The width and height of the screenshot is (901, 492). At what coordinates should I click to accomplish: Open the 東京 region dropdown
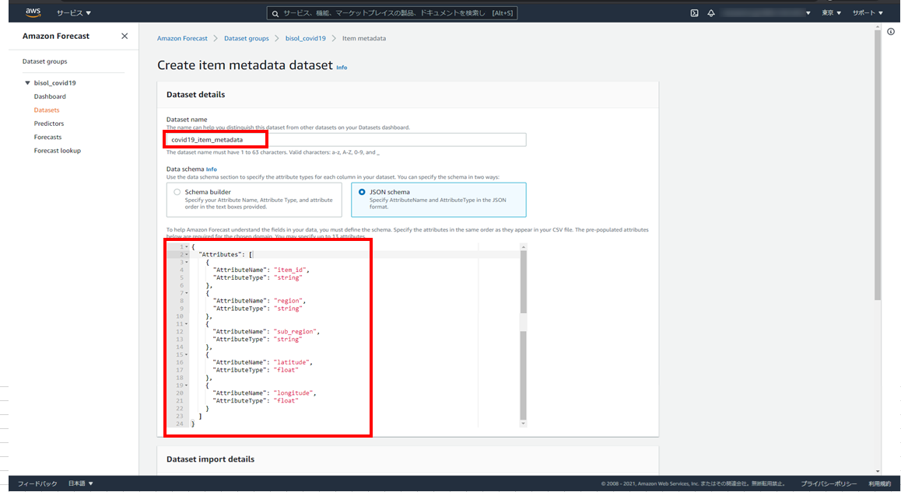[x=832, y=13]
